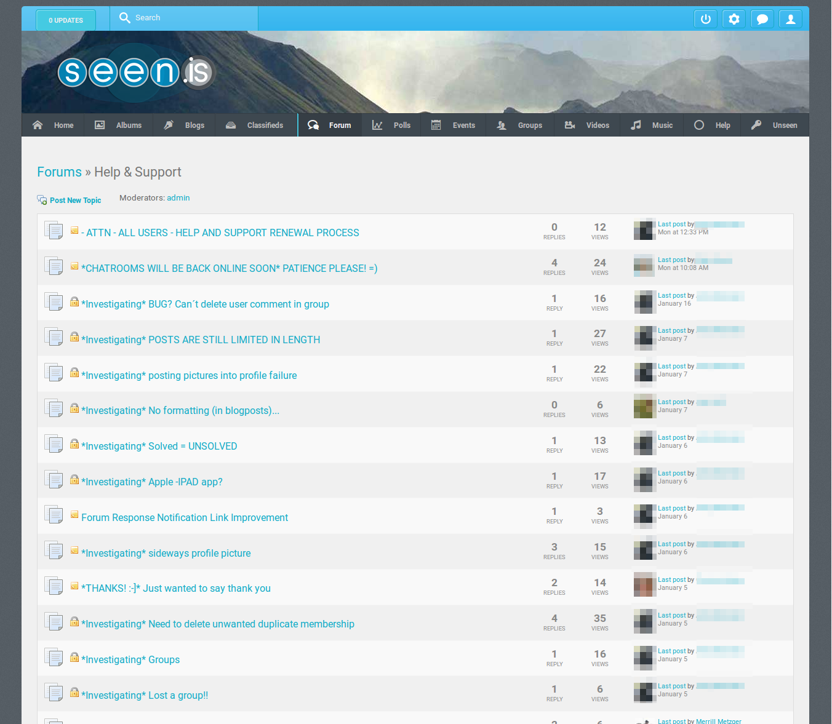Click the power/logout icon in top bar
Image resolution: width=832 pixels, height=724 pixels.
pos(706,19)
